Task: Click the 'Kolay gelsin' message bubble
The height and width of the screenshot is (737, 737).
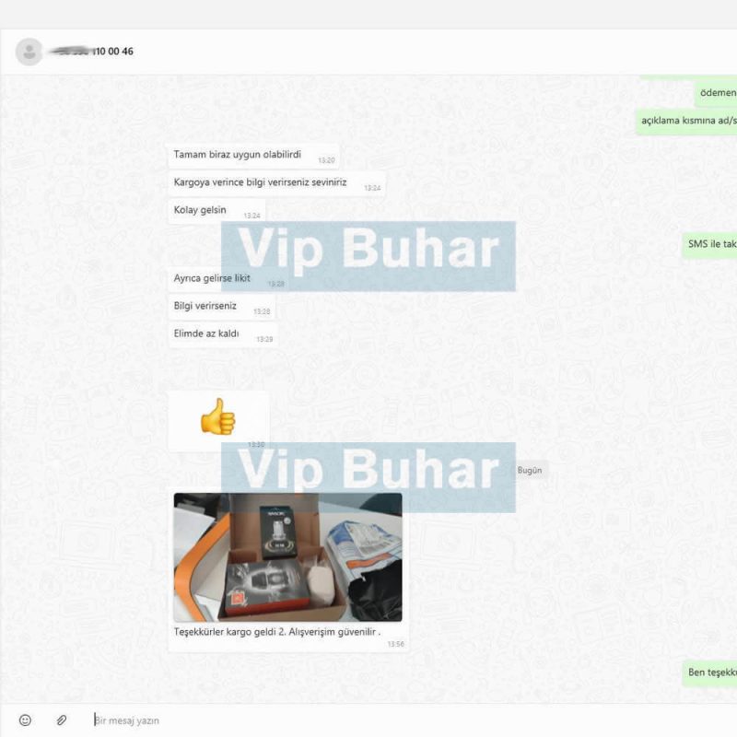Action: coord(216,212)
